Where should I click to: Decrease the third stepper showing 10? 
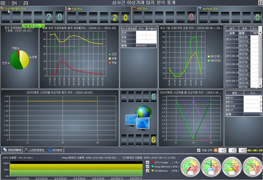tap(245, 151)
